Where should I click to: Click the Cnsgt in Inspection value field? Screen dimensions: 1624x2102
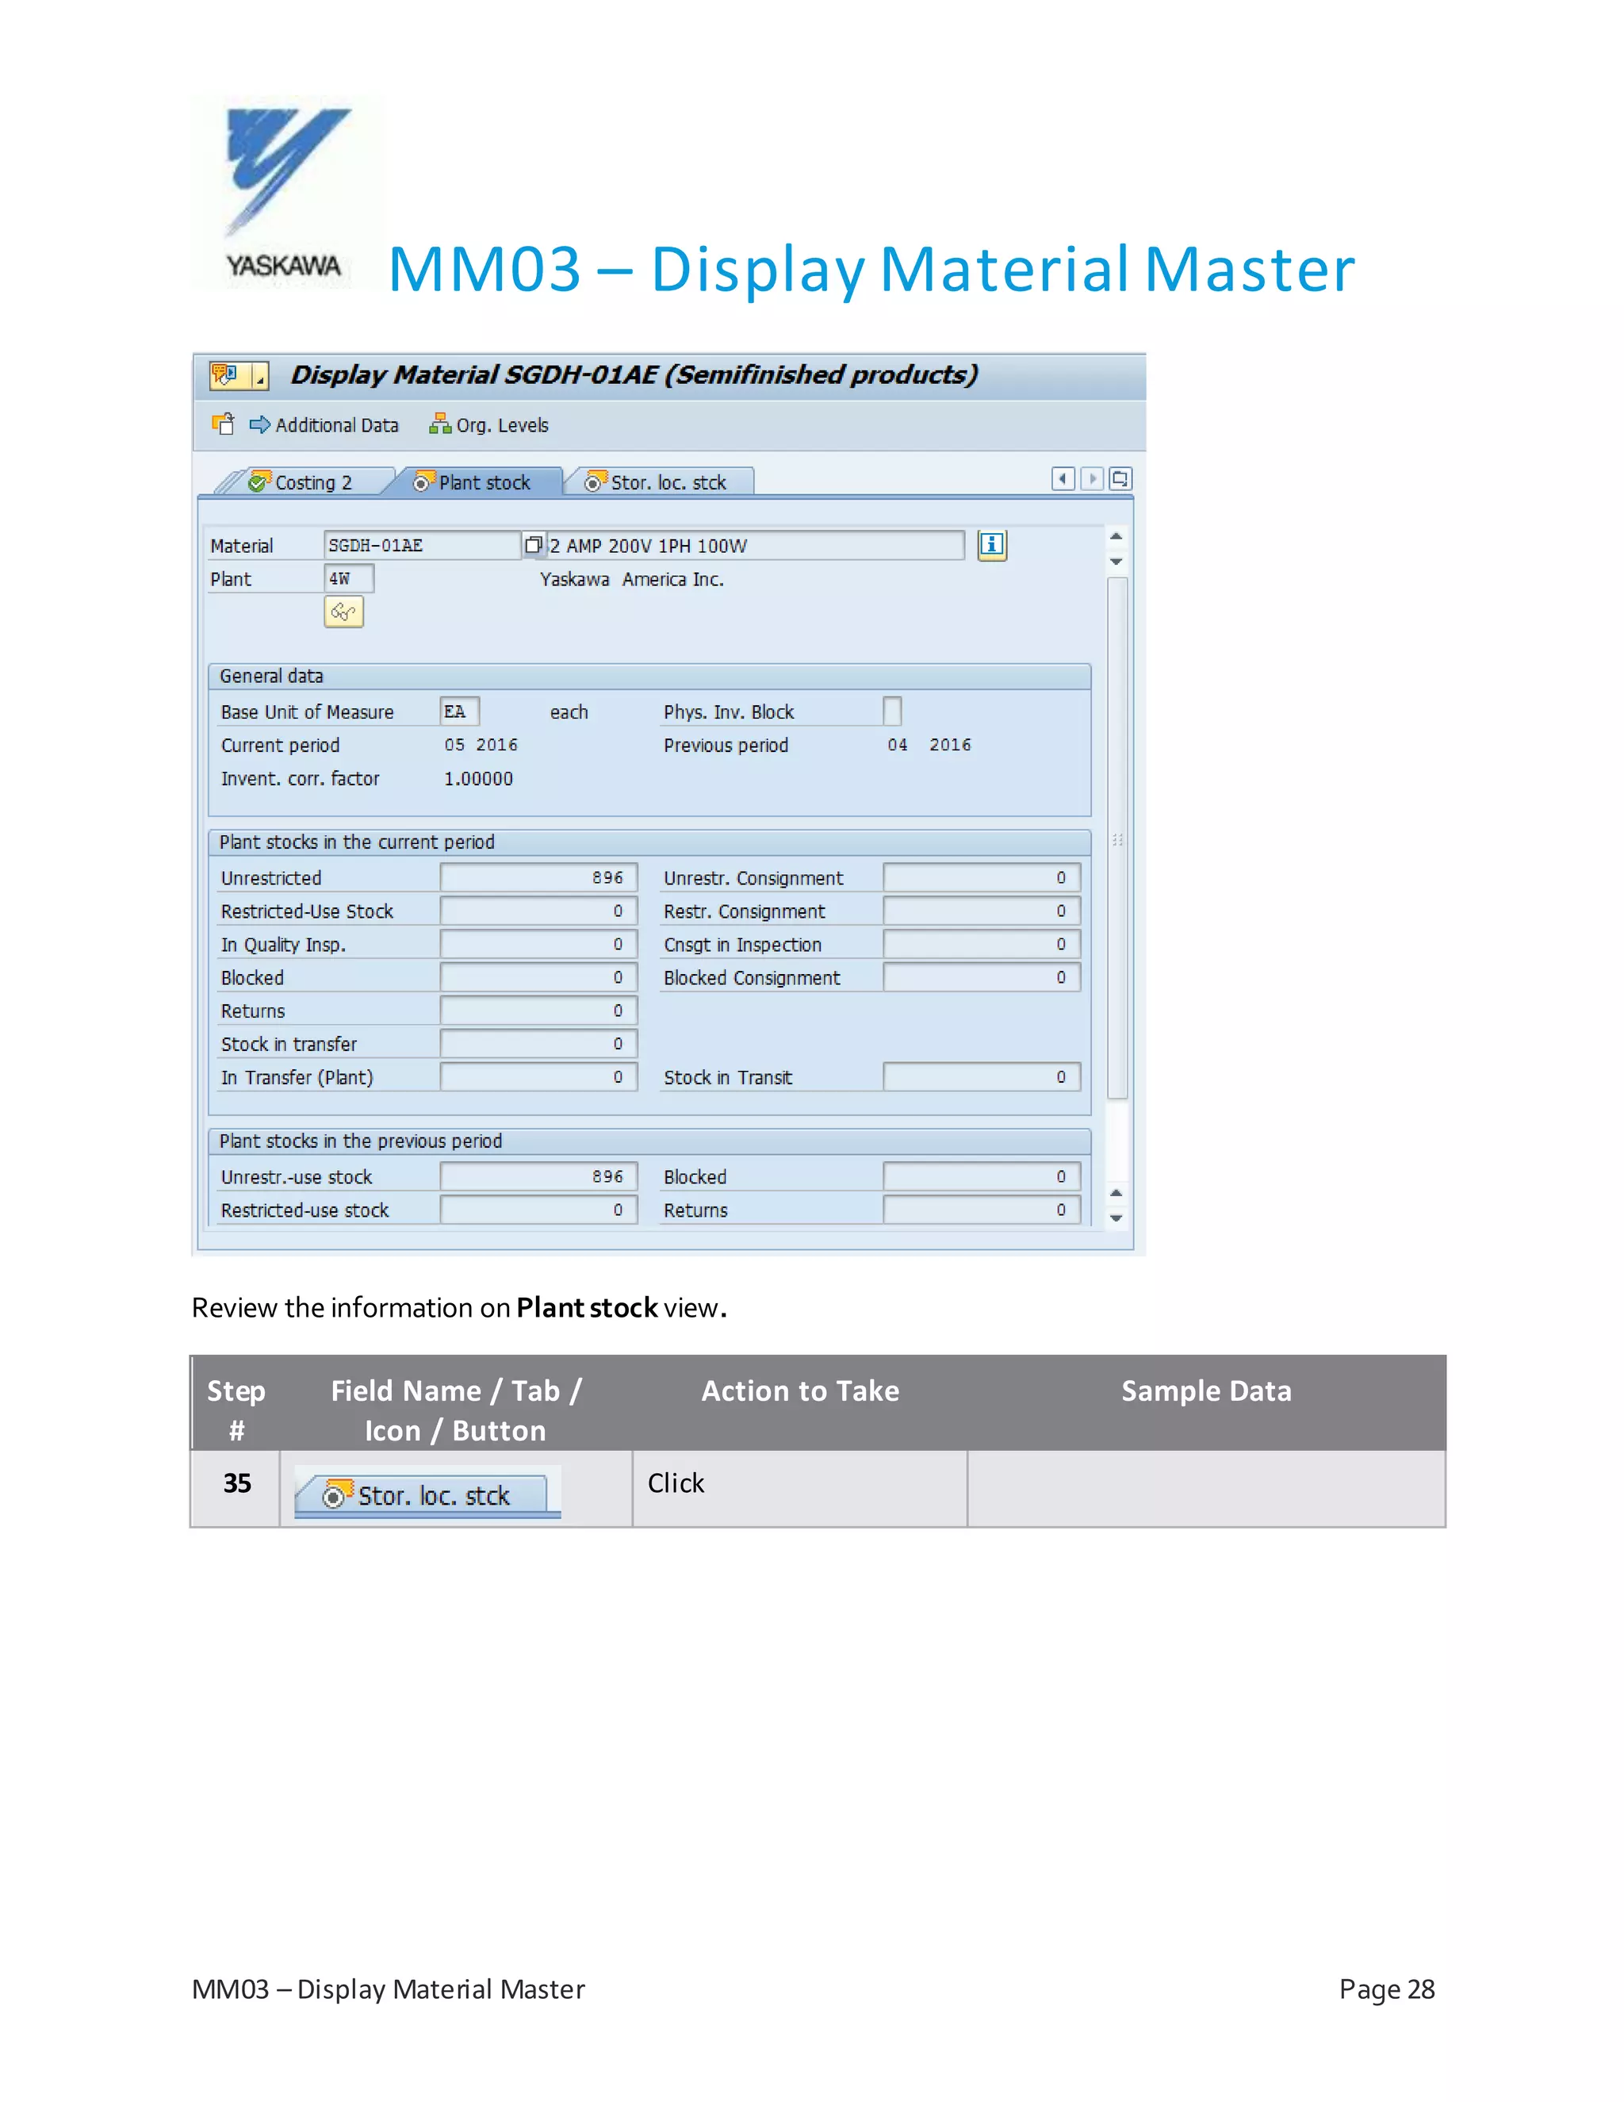coord(982,946)
